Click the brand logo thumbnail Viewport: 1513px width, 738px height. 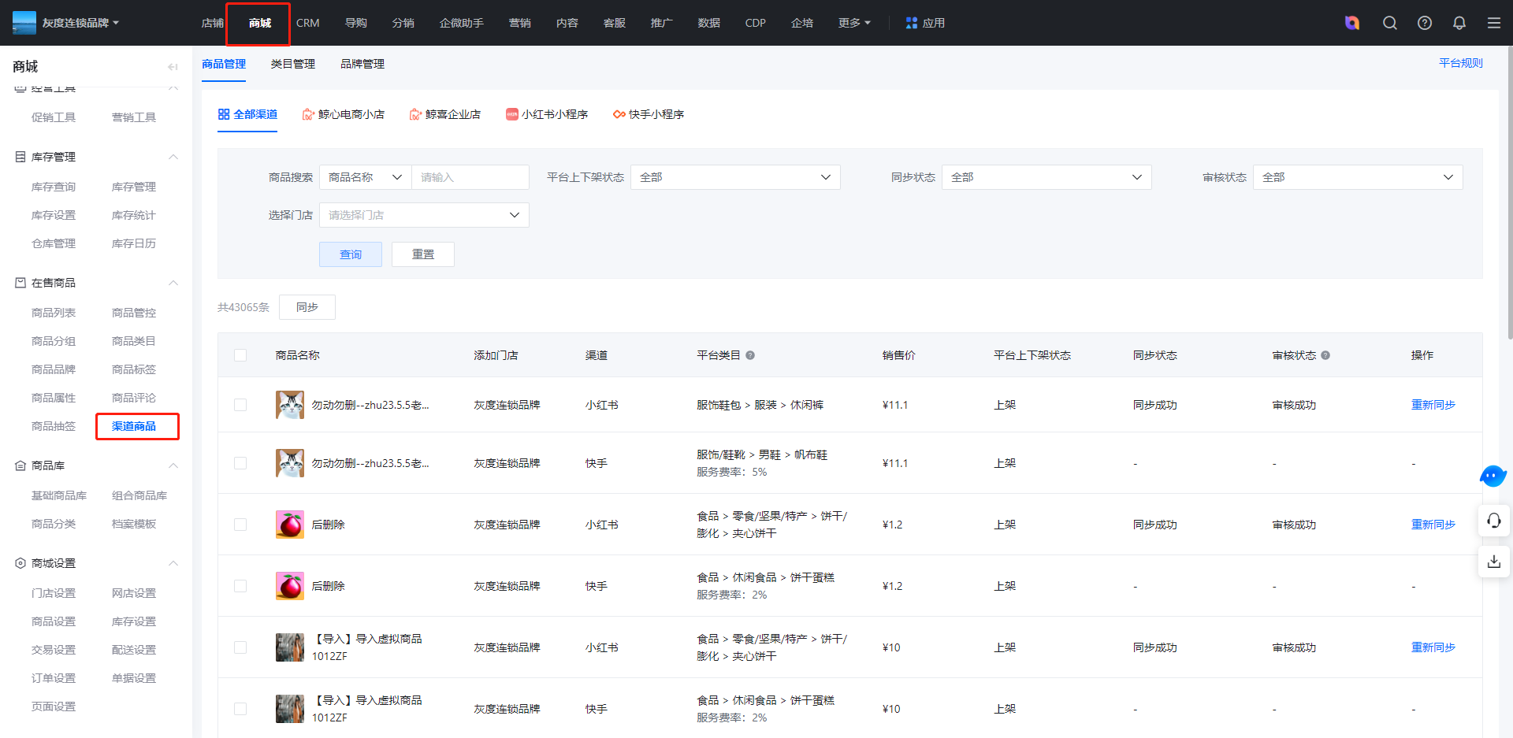24,23
